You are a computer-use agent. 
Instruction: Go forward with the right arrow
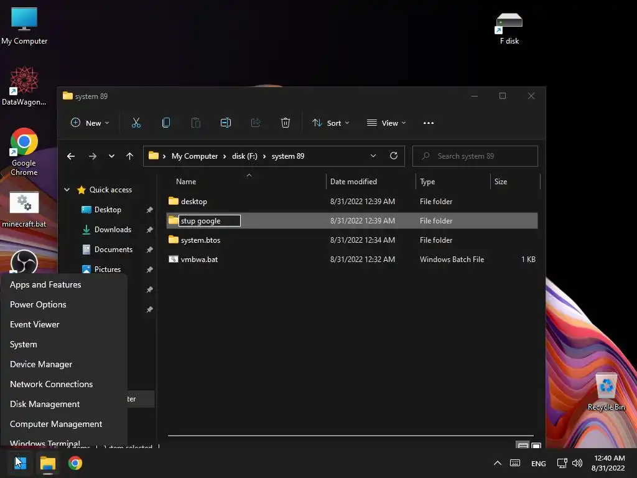(x=93, y=156)
